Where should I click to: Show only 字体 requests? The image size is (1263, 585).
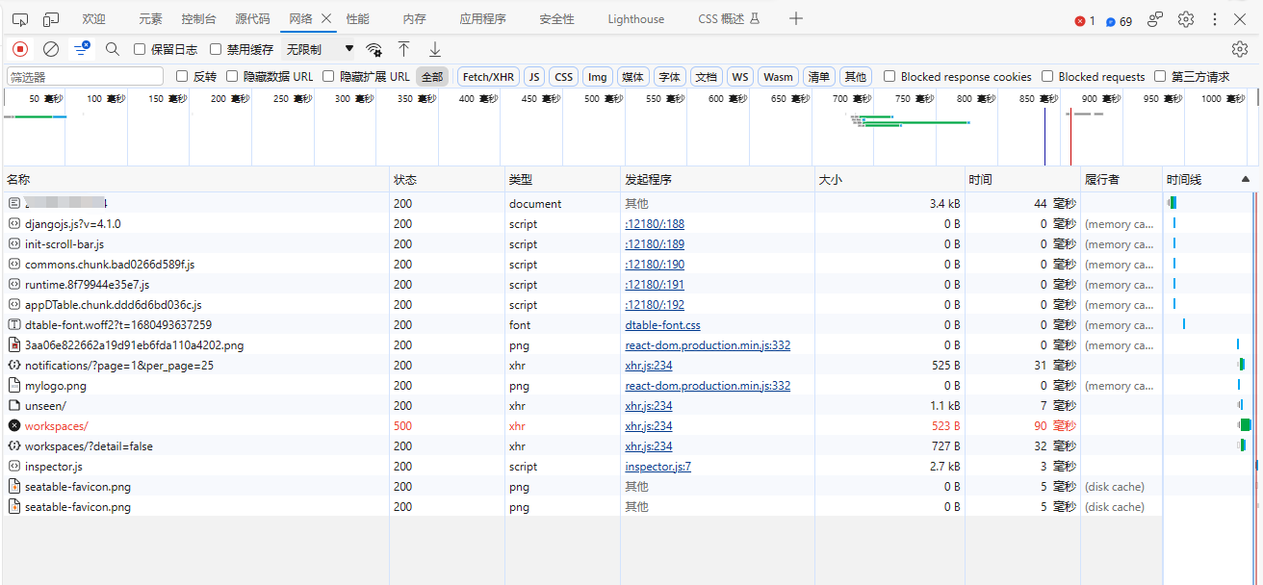669,77
